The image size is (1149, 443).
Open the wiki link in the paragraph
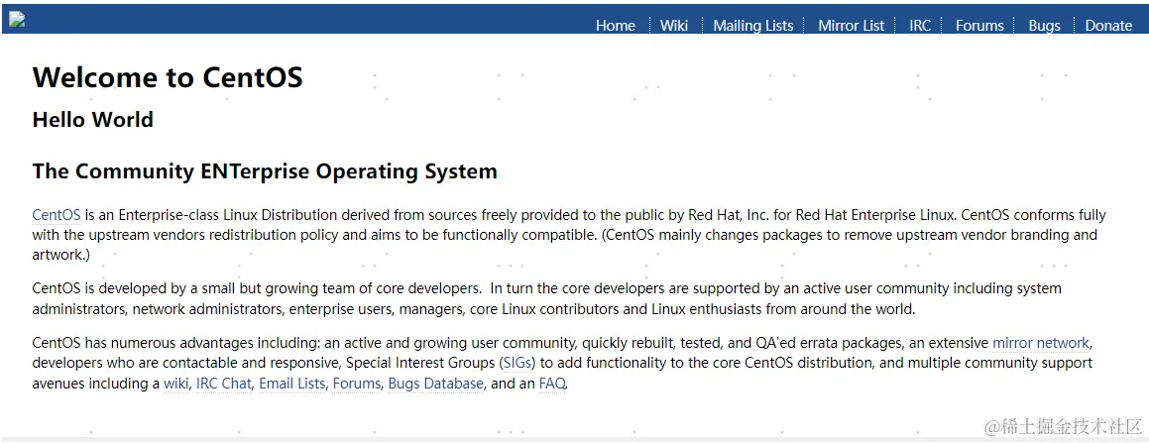[175, 384]
